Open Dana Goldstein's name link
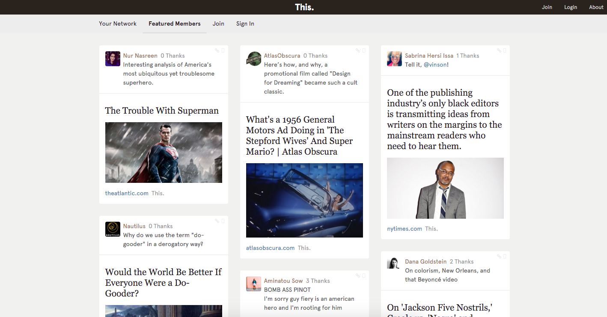Image resolution: width=607 pixels, height=317 pixels. (x=425, y=262)
